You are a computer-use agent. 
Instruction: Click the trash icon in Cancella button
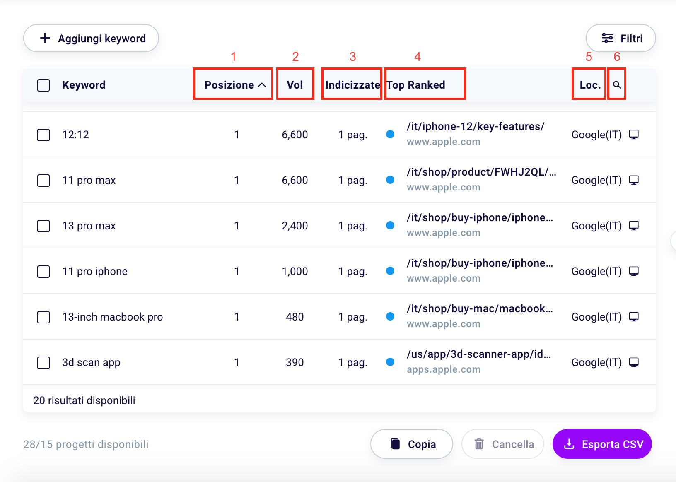point(479,444)
